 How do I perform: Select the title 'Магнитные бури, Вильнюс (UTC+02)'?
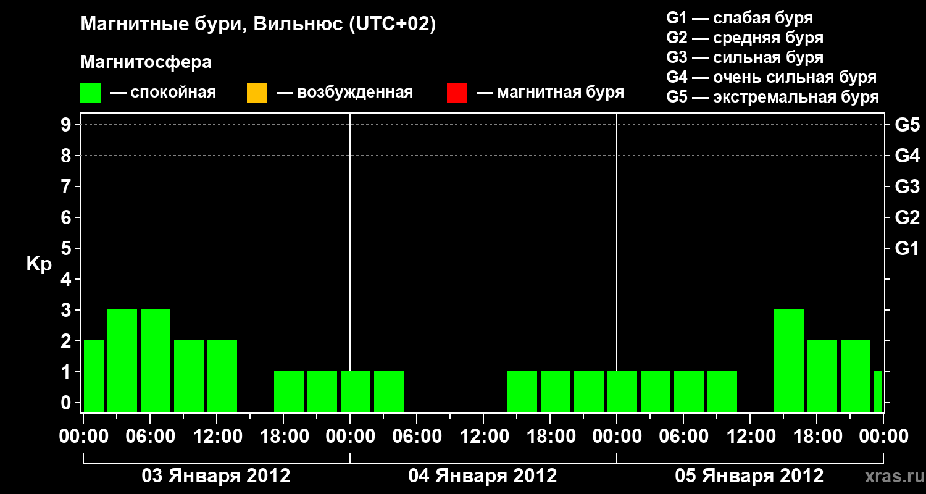258,25
